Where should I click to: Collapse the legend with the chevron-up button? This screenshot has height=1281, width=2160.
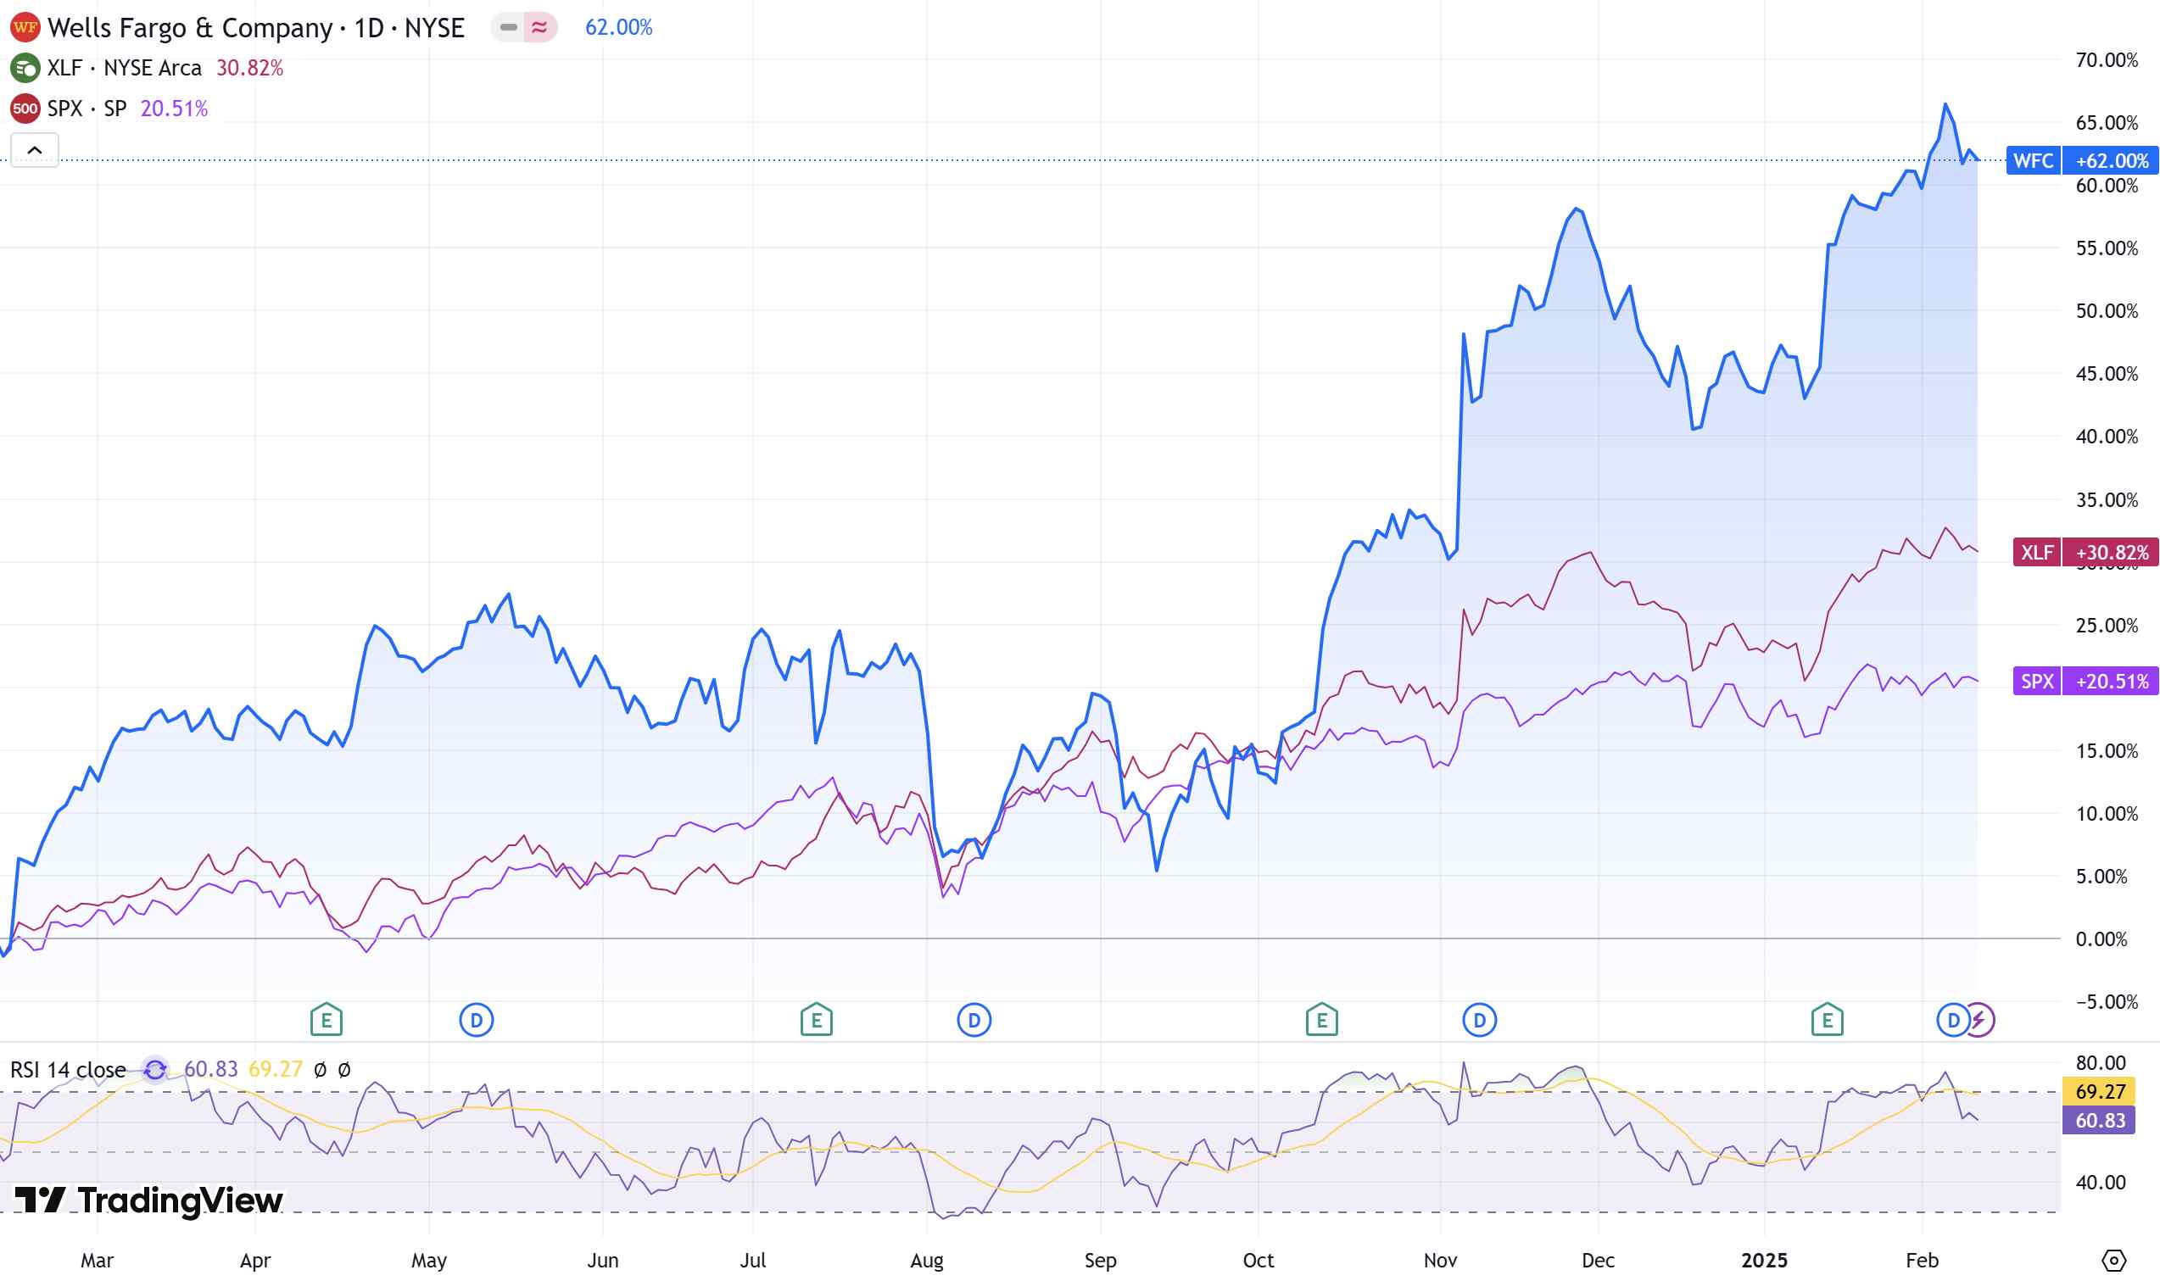(x=35, y=150)
